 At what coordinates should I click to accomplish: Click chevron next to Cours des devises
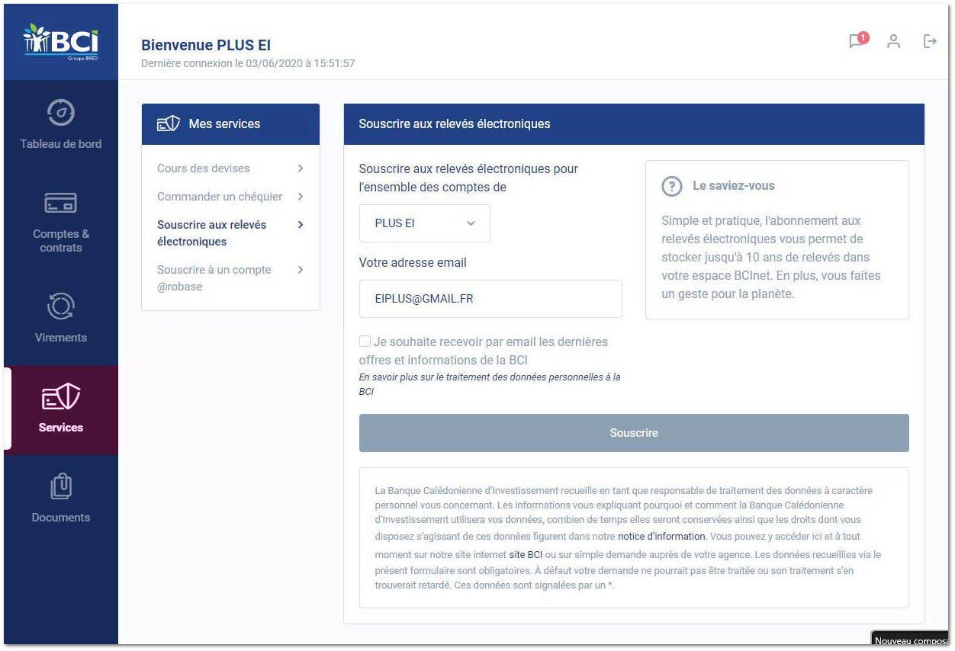tap(301, 168)
